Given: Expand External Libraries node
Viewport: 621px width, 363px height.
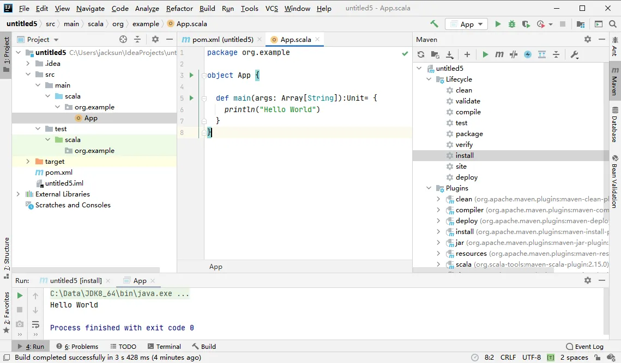Looking at the screenshot, I should (18, 194).
